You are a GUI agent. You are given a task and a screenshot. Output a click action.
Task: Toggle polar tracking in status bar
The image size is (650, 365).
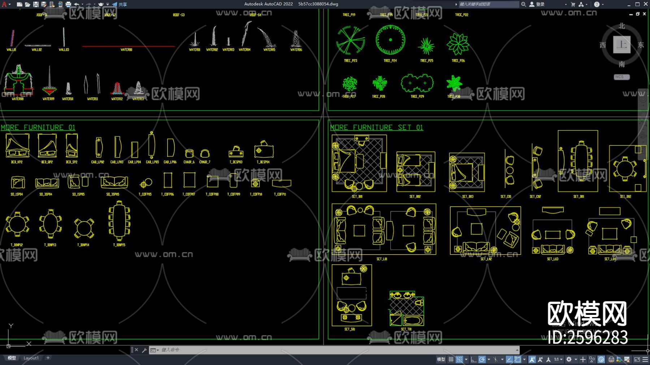coord(482,359)
